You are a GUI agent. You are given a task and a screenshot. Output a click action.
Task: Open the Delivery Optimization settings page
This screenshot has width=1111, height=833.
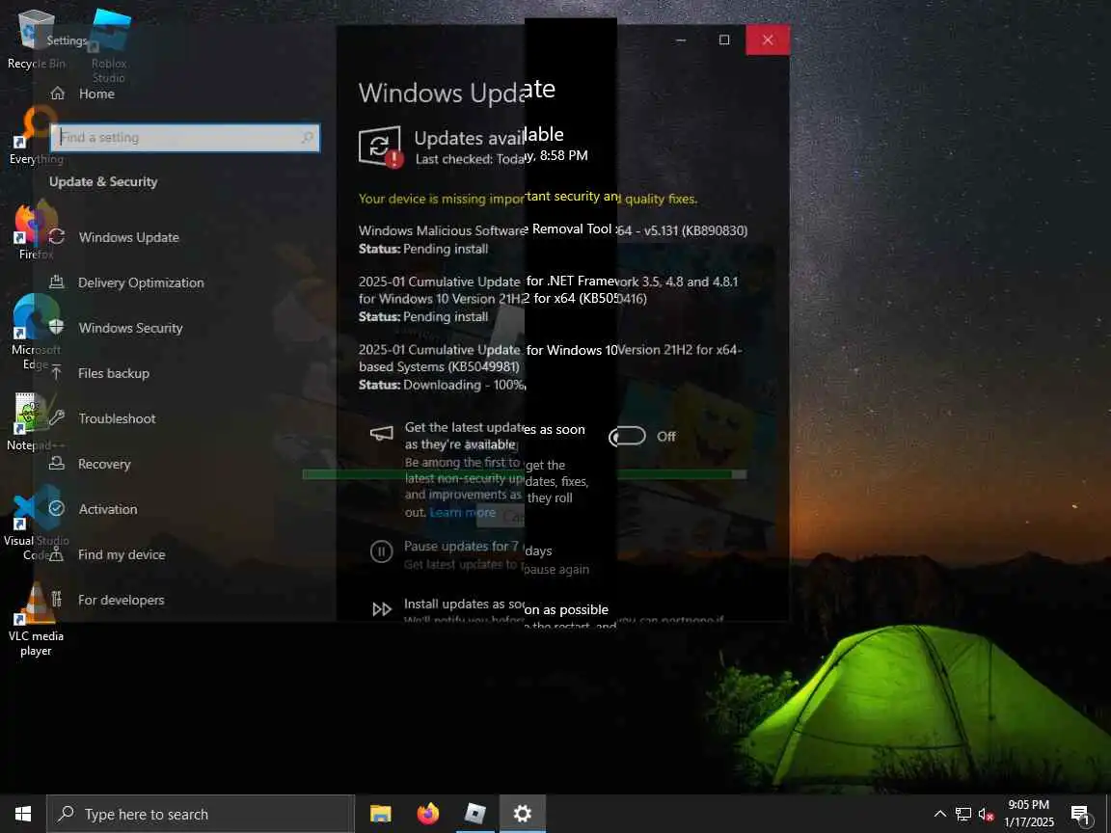point(126,282)
